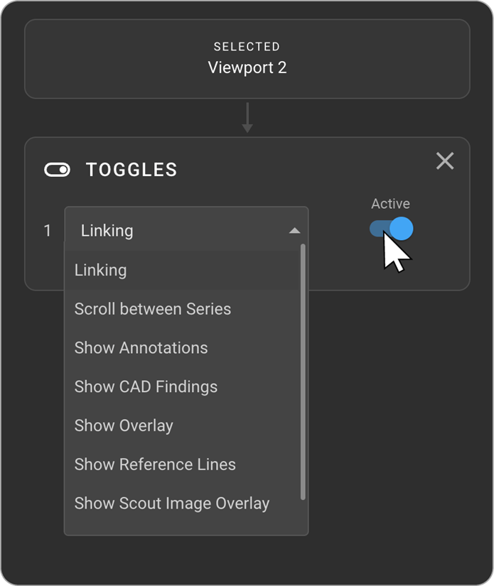The height and width of the screenshot is (586, 494).
Task: Click the Active label above the switch
Action: 390,204
